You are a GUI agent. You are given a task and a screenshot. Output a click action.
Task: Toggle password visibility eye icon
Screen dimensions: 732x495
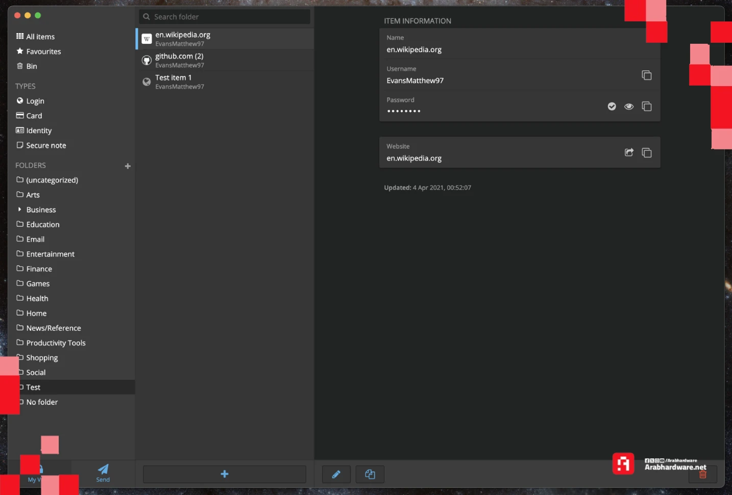point(629,107)
